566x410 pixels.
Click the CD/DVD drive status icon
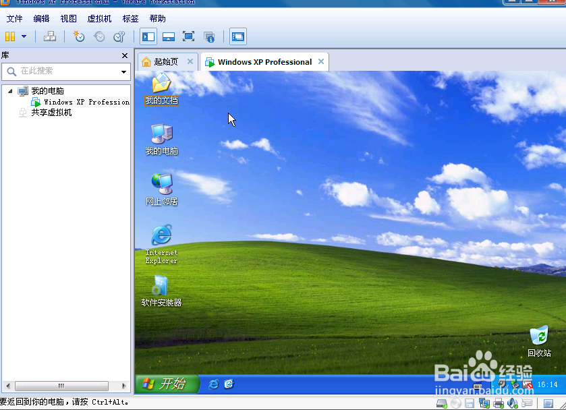[x=456, y=403]
